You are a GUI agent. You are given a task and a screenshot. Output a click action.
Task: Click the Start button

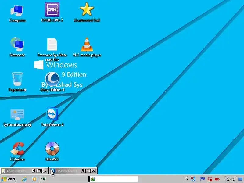click(9, 179)
